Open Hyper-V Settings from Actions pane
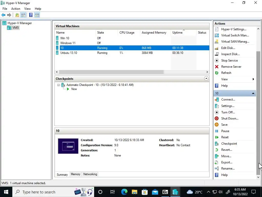The height and width of the screenshot is (197, 262). click(234, 29)
